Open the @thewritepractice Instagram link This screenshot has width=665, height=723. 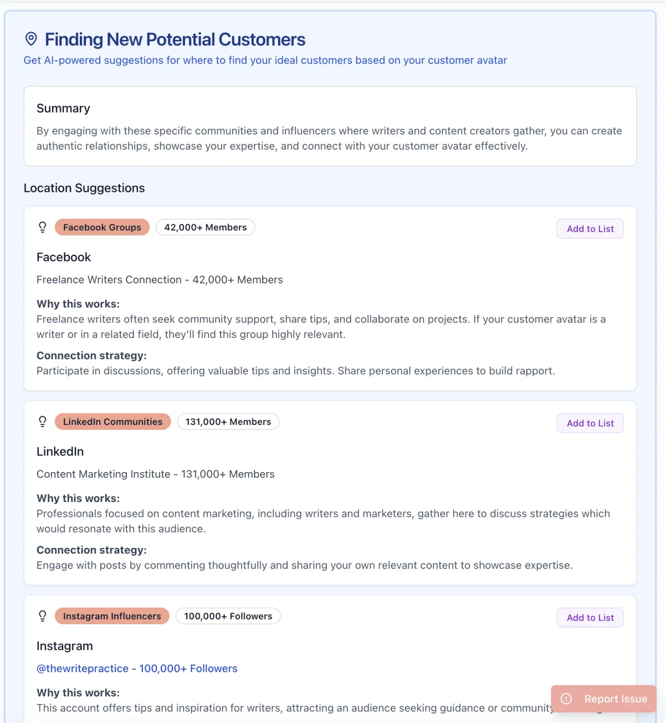tap(137, 669)
